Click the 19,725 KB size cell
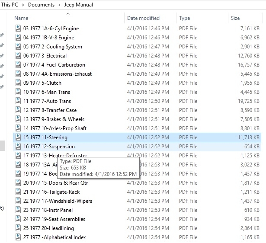 pyautogui.click(x=249, y=101)
